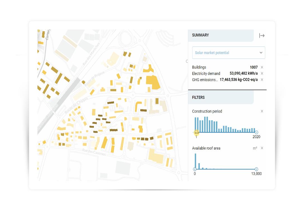299x205 pixels.
Task: Remove the Construction period filter
Action: [x=262, y=111]
